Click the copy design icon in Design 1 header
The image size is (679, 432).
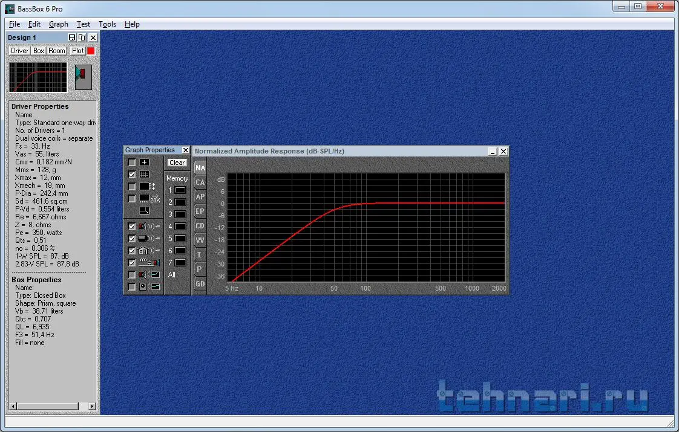click(x=82, y=37)
